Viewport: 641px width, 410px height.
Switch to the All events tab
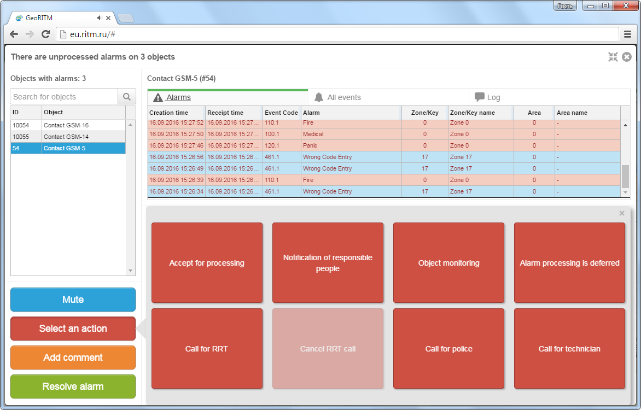coord(337,97)
